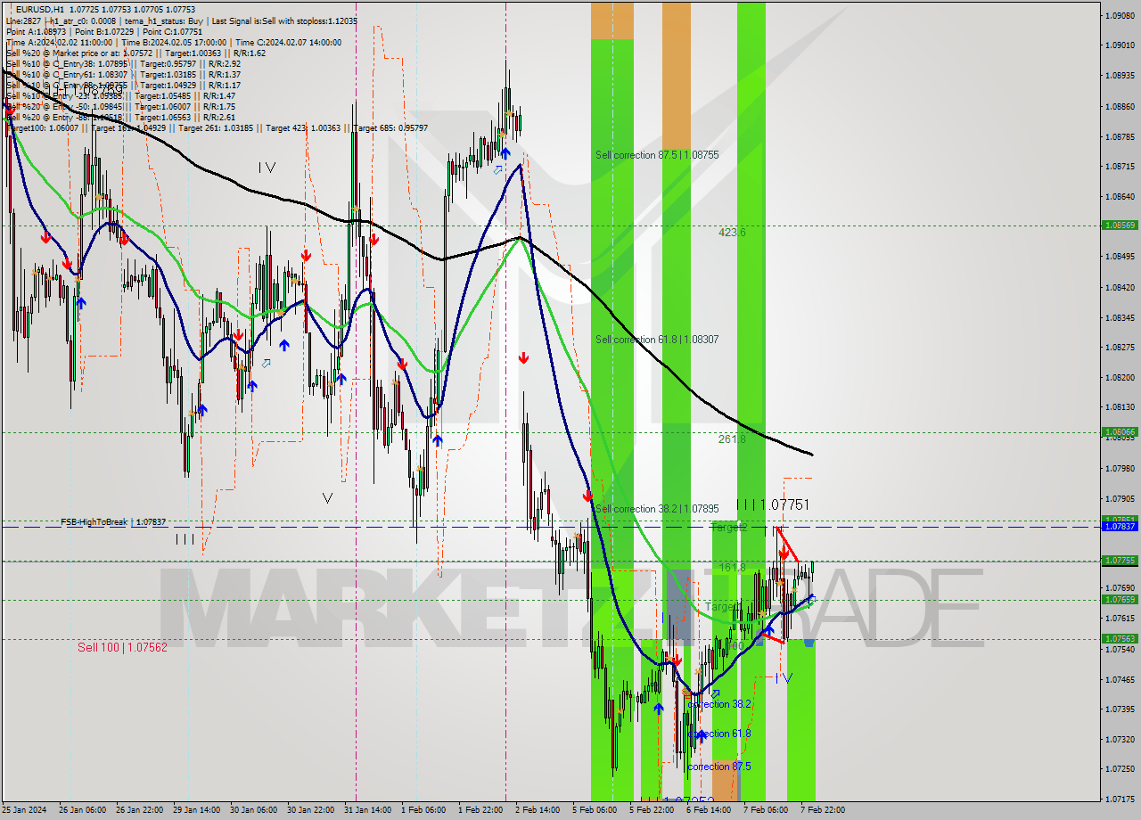Image resolution: width=1141 pixels, height=820 pixels.
Task: Click the 1.07755 current price tag
Action: [1120, 561]
